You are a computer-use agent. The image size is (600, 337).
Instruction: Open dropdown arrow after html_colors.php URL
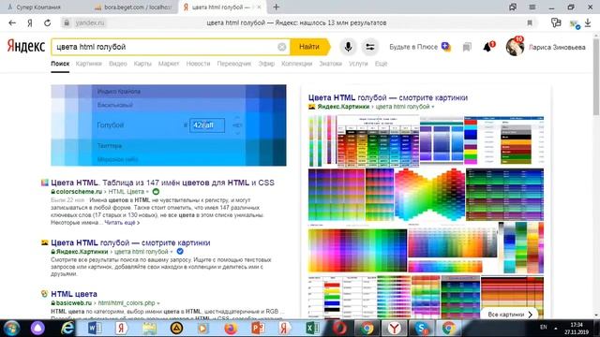[158, 303]
